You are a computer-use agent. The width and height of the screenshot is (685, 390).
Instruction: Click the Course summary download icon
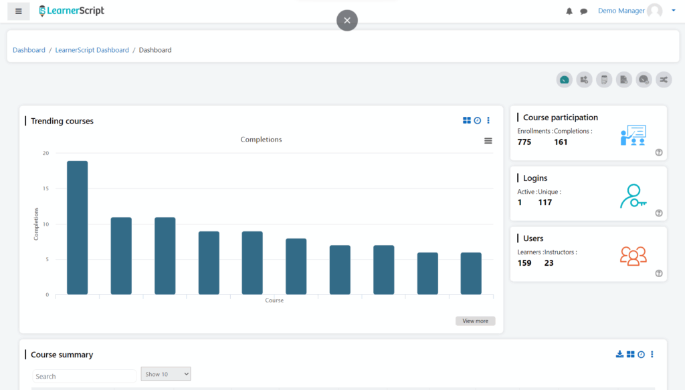click(619, 355)
